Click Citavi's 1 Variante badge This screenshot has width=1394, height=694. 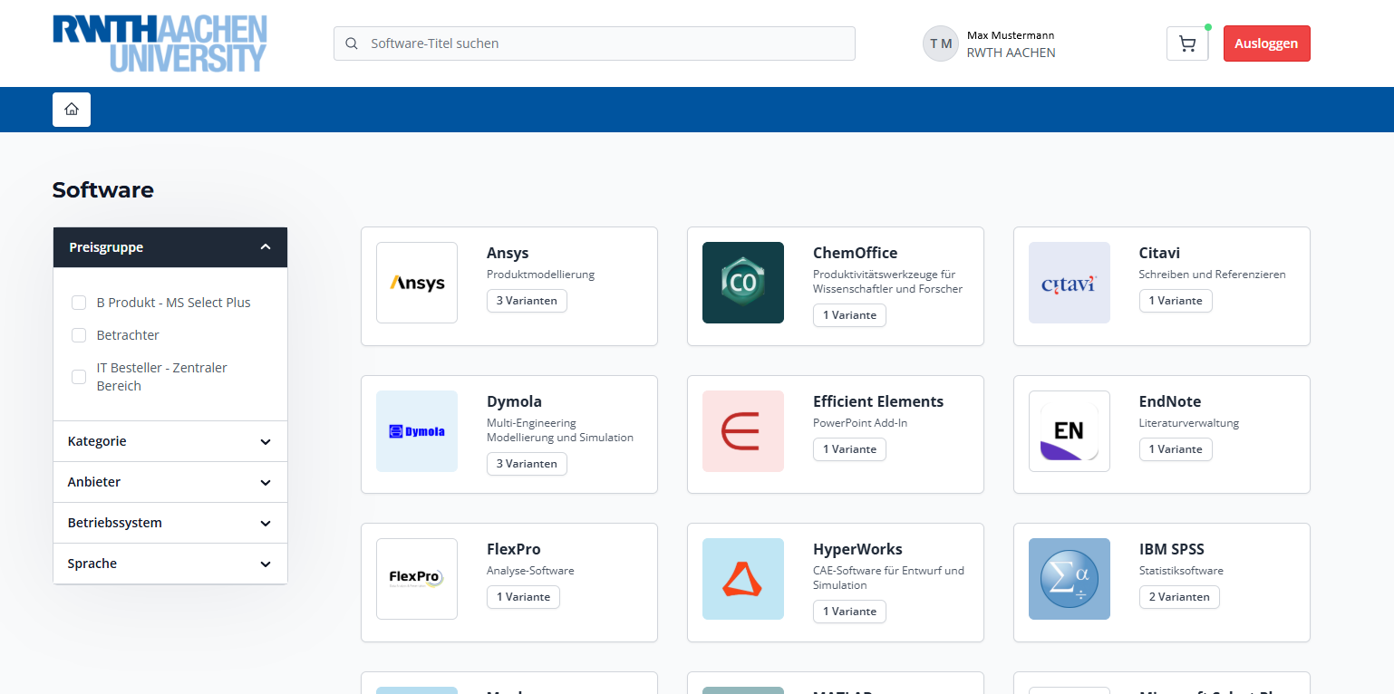tap(1176, 301)
